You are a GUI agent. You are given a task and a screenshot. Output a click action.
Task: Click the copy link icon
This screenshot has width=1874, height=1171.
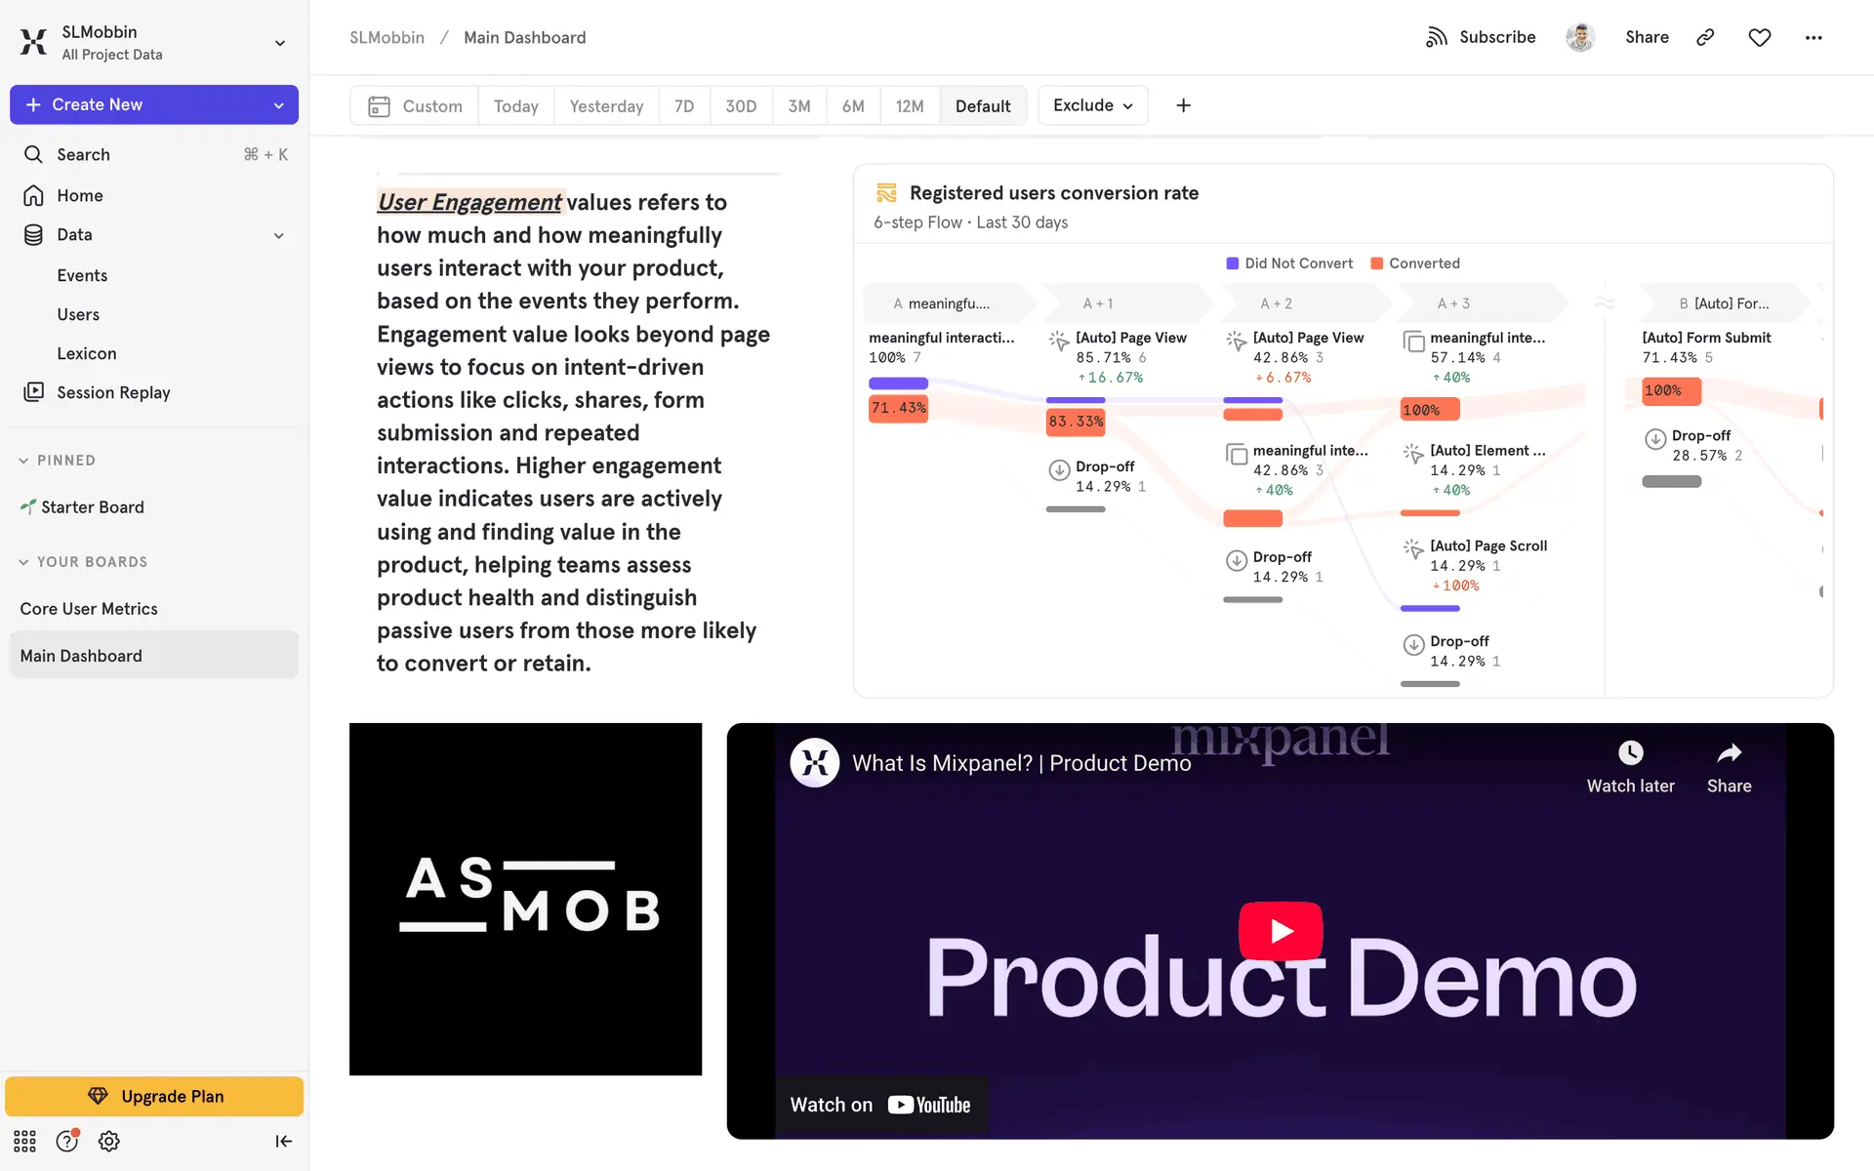click(1705, 37)
